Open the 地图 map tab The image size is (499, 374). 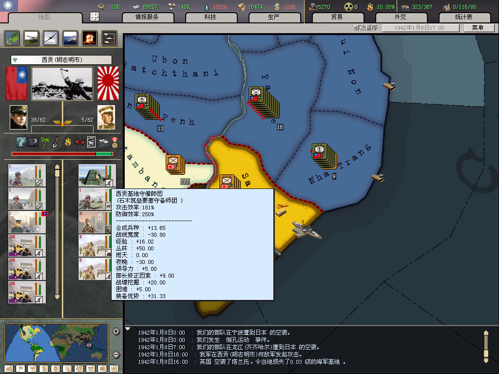(x=44, y=17)
